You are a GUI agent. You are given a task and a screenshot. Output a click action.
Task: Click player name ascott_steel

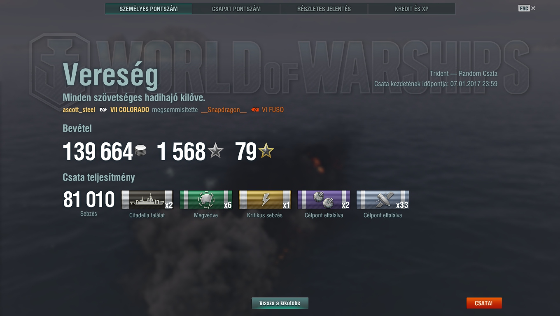click(79, 110)
